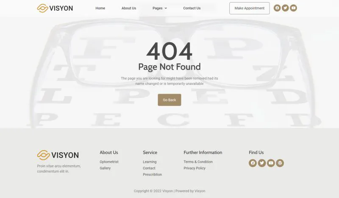Open the Facebook icon in the header
Image resolution: width=339 pixels, height=198 pixels.
pyautogui.click(x=277, y=8)
